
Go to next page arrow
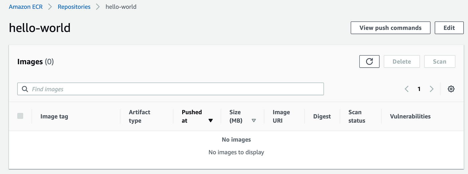[x=432, y=89]
